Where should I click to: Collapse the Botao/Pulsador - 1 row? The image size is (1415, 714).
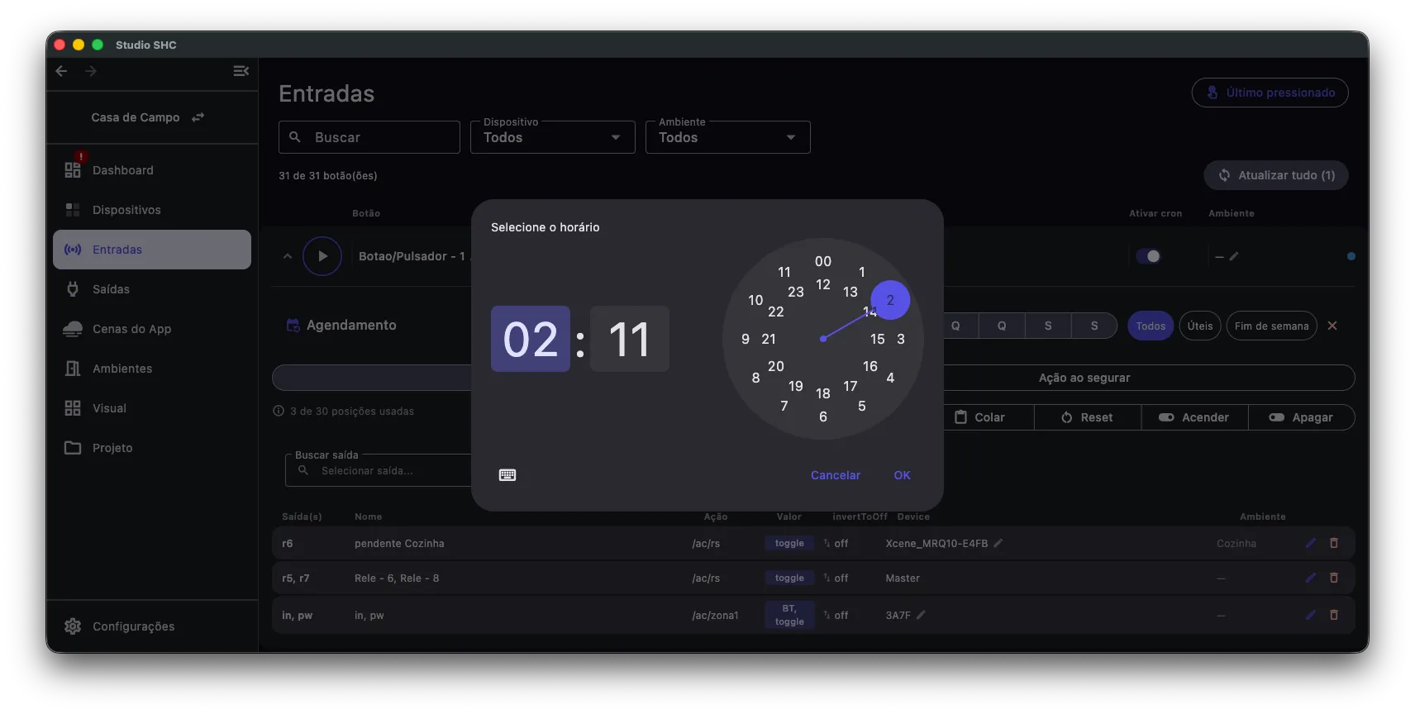pos(288,256)
